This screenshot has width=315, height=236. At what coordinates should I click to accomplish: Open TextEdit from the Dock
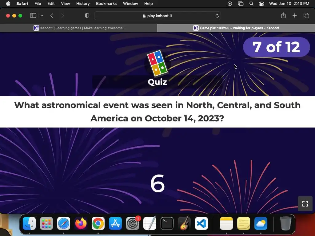tap(150, 223)
